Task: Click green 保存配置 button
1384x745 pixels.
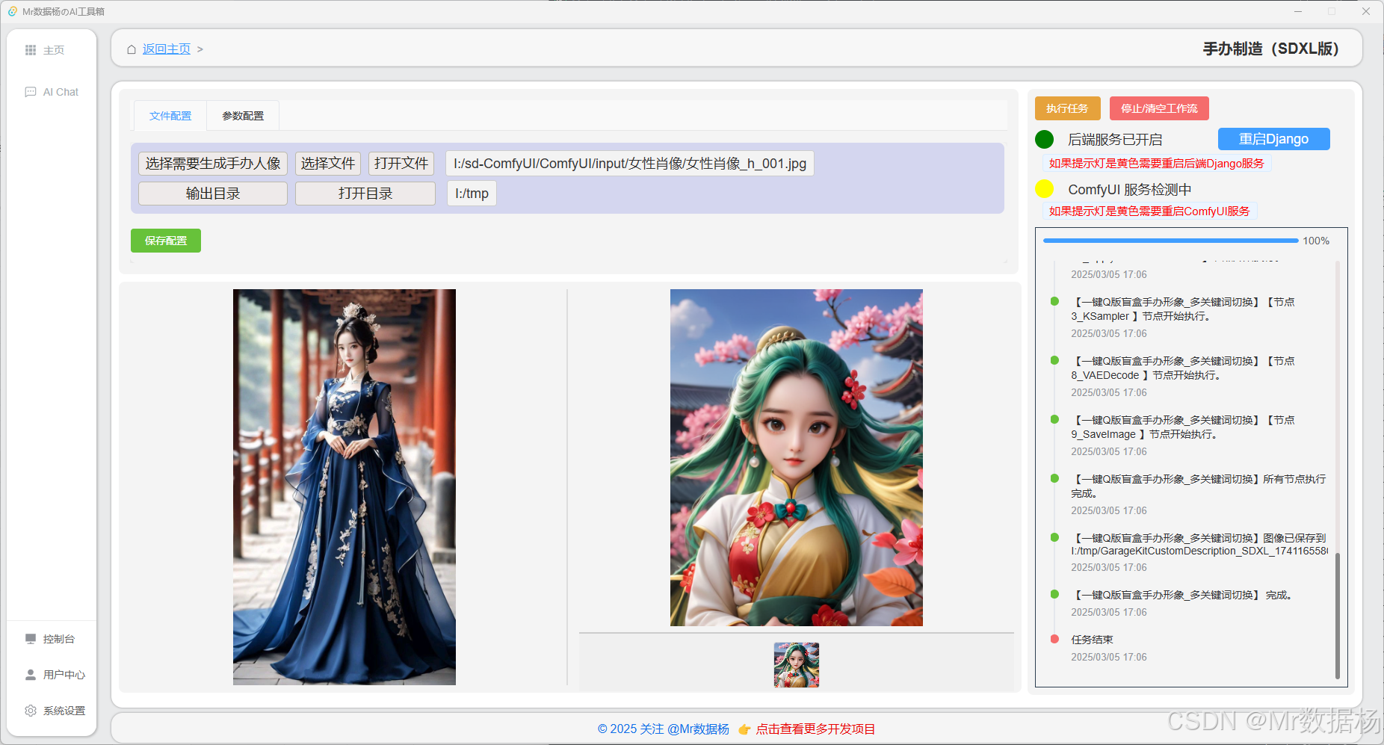Action: click(166, 241)
